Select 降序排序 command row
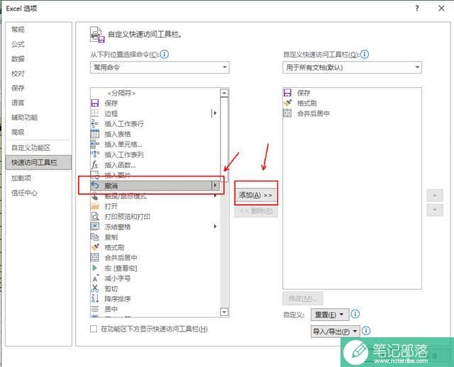The width and height of the screenshot is (454, 367). coord(155,299)
